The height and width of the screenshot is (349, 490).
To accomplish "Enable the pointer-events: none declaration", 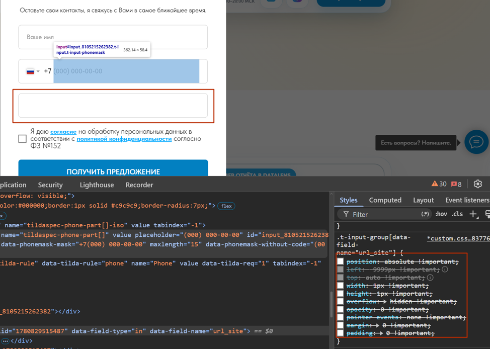I will coord(340,317).
